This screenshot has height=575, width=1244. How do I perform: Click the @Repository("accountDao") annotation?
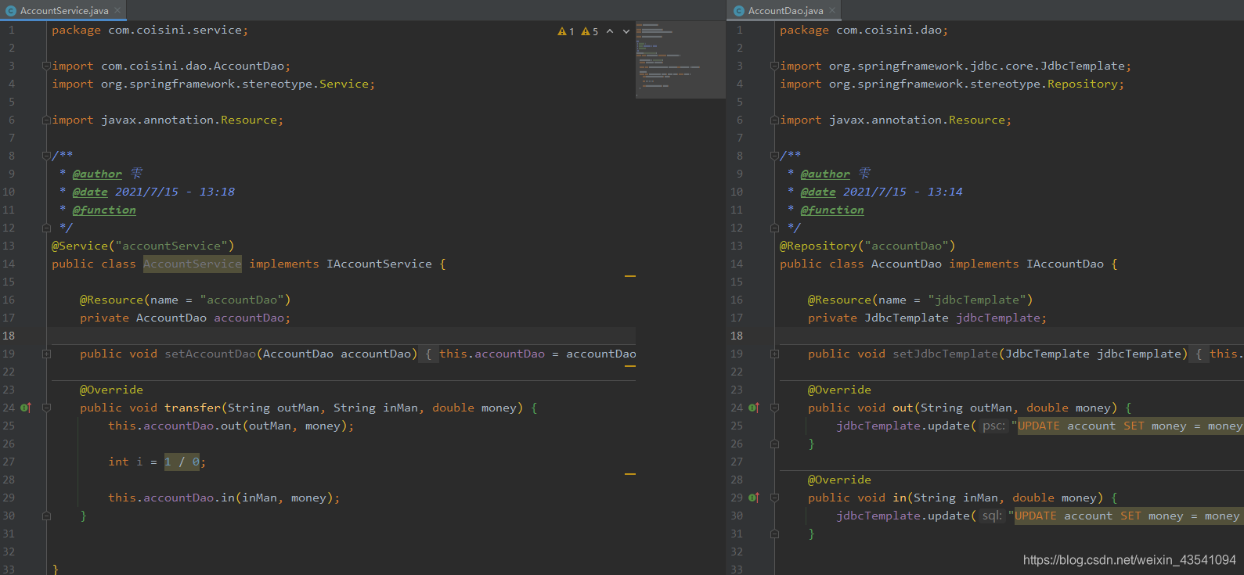click(867, 246)
